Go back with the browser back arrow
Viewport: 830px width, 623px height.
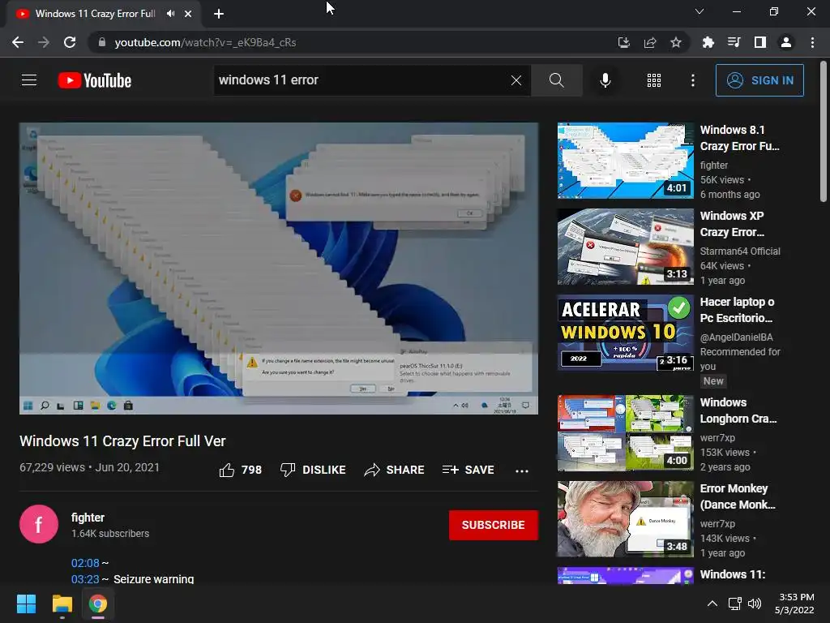click(x=18, y=42)
